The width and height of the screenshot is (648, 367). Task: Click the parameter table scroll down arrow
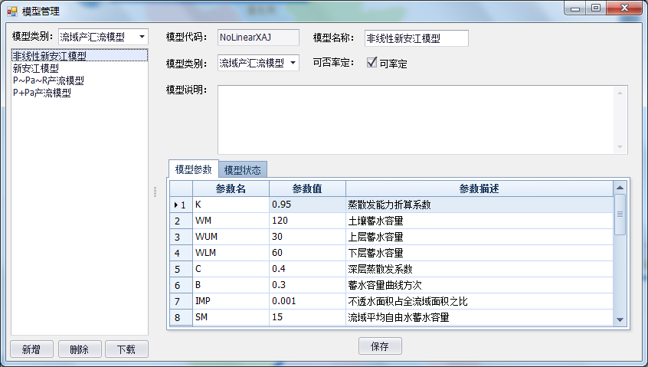(620, 320)
